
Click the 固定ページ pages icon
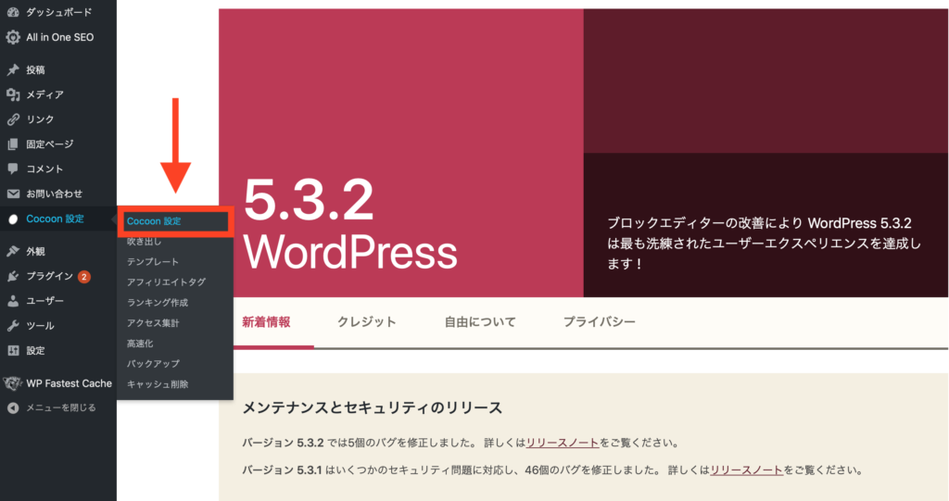[x=13, y=144]
